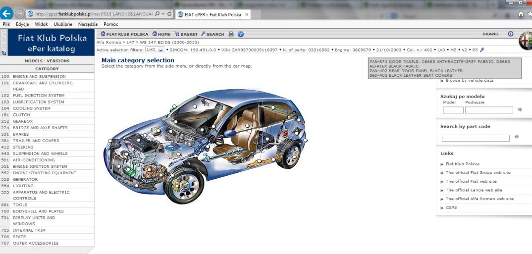This screenshot has height=254, width=532.
Task: Select 443 SUSPENSION AND WHEELS
Action: (x=47, y=153)
